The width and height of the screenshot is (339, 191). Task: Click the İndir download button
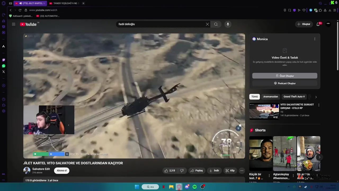pyautogui.click(x=214, y=171)
